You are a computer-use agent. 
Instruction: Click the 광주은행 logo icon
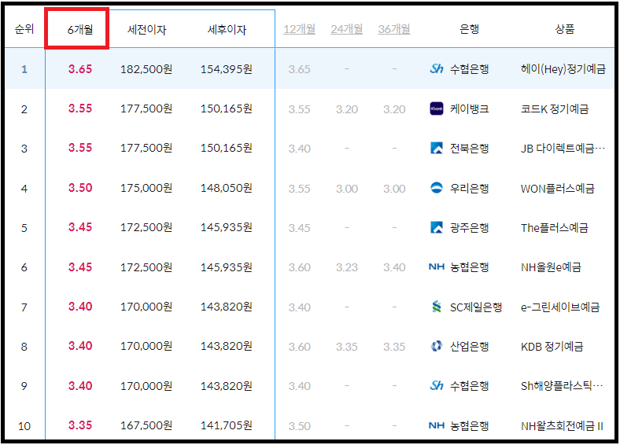(437, 227)
